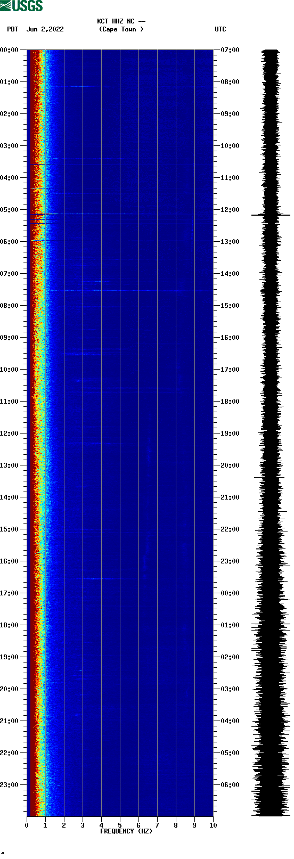Click the 08:00 PDT time label
This screenshot has width=294, height=859.
point(9,306)
